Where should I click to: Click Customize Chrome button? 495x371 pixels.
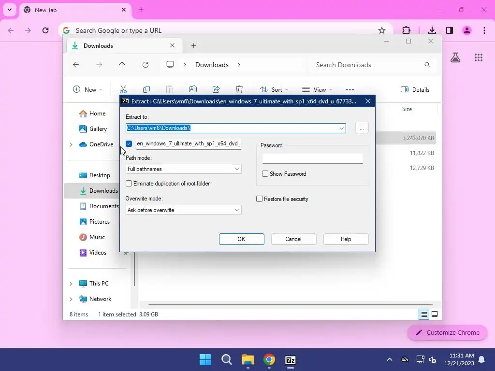447,332
